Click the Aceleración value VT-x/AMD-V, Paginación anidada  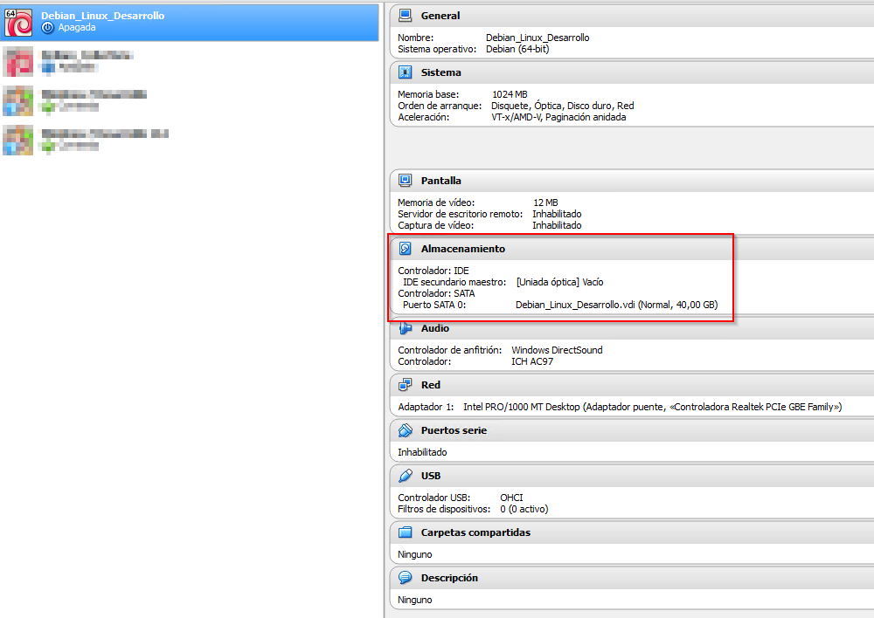558,117
